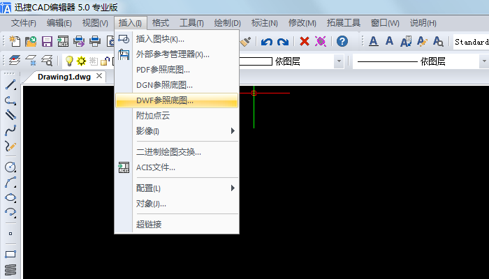This screenshot has width=489, height=279.
Task: Select the Line draw tool
Action: (10, 84)
